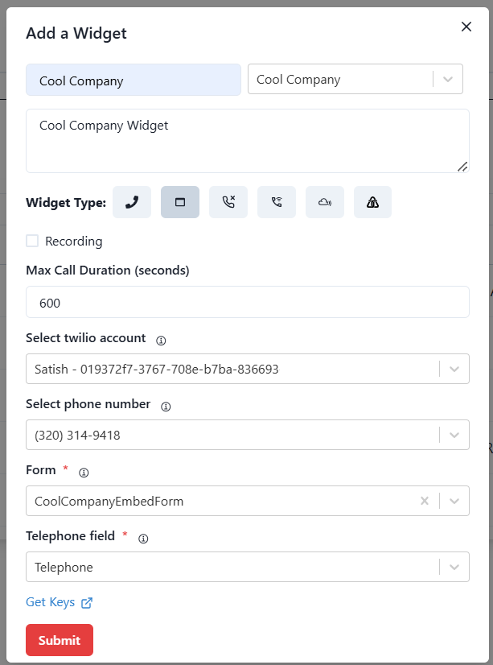Close the Add a Widget dialog
This screenshot has width=493, height=665.
pos(466,27)
